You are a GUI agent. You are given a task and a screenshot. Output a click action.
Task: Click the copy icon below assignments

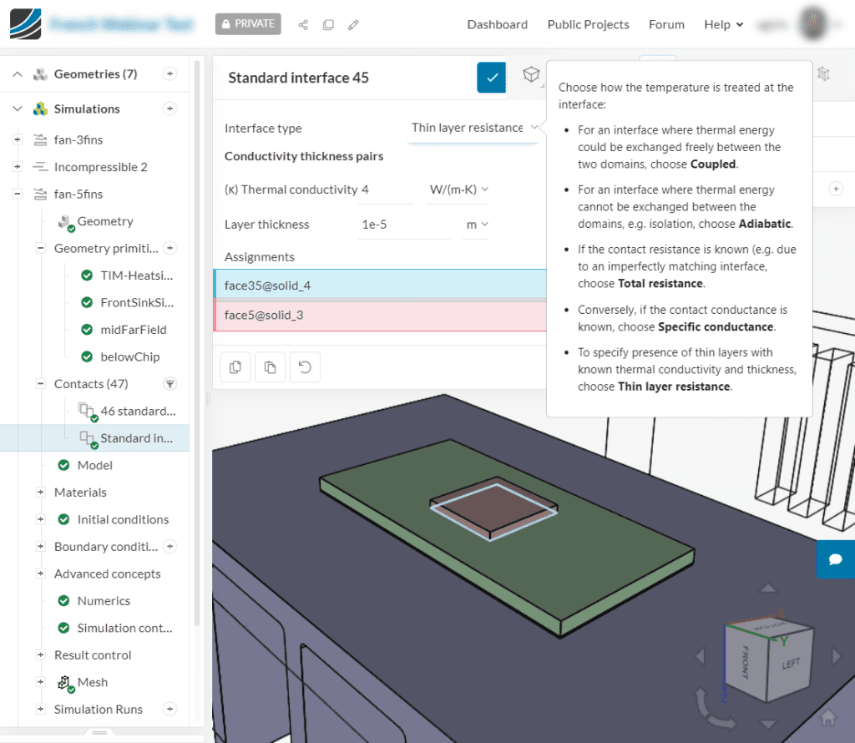click(x=235, y=367)
